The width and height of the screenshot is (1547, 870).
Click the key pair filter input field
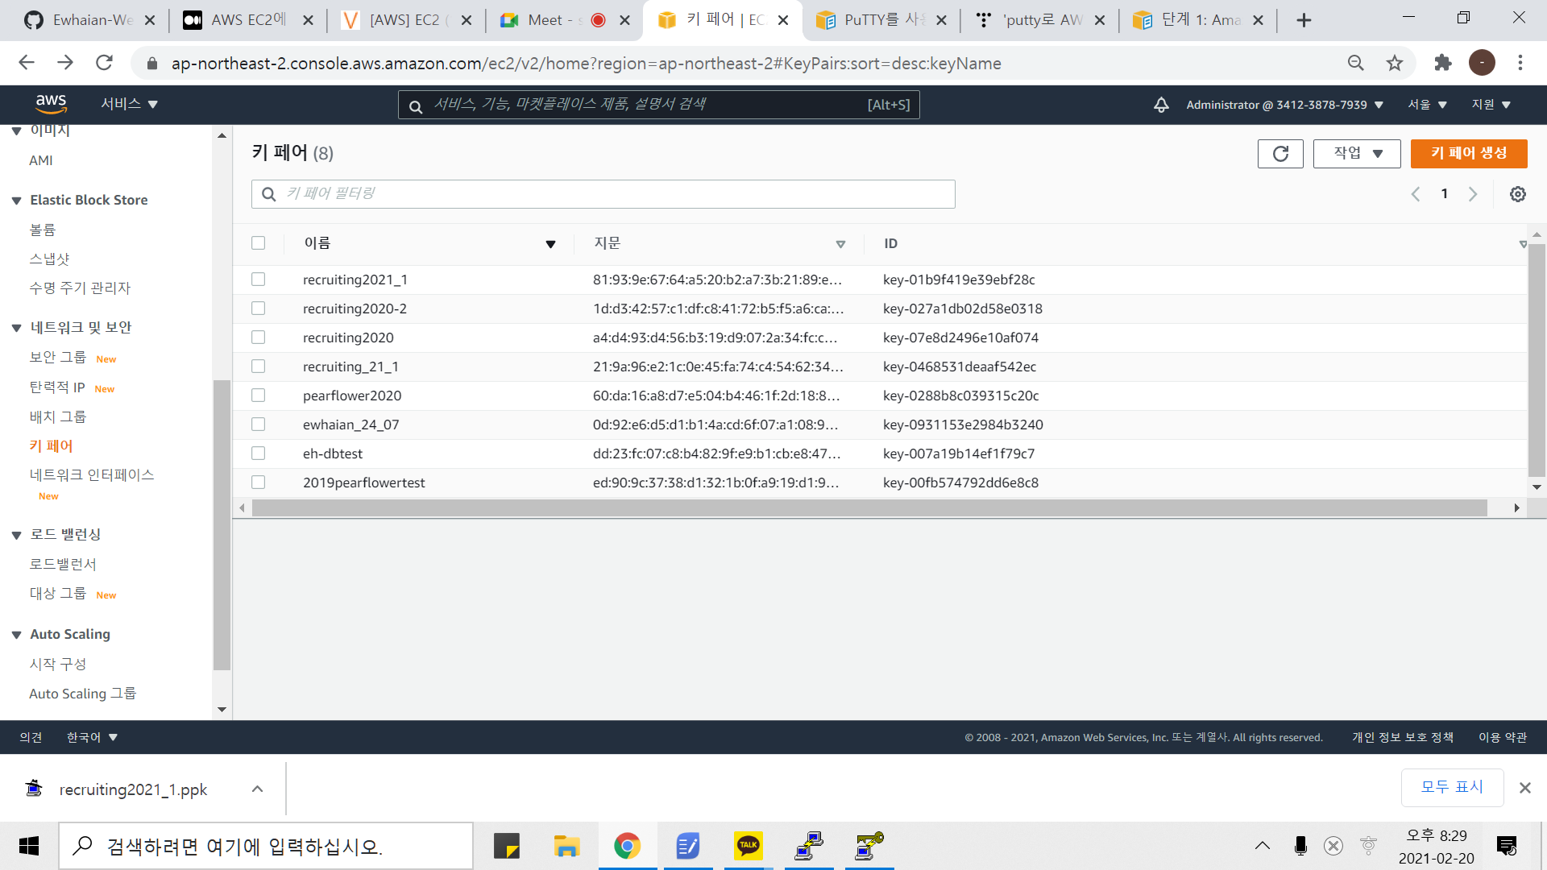coord(603,194)
